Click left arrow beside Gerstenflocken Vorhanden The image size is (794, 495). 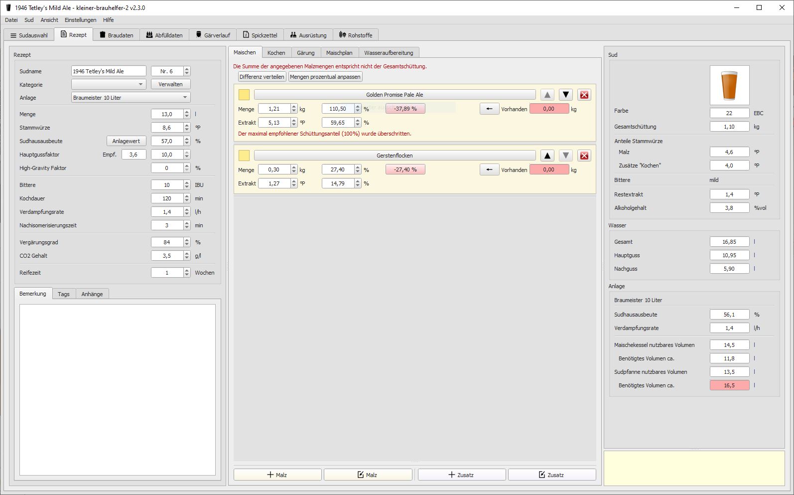point(489,169)
